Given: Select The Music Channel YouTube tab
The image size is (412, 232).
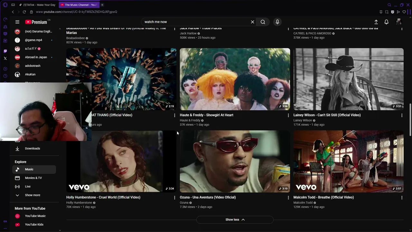Looking at the screenshot, I should coord(79,5).
